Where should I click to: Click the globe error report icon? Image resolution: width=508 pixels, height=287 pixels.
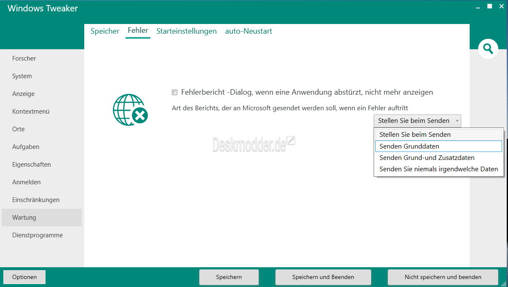click(130, 109)
